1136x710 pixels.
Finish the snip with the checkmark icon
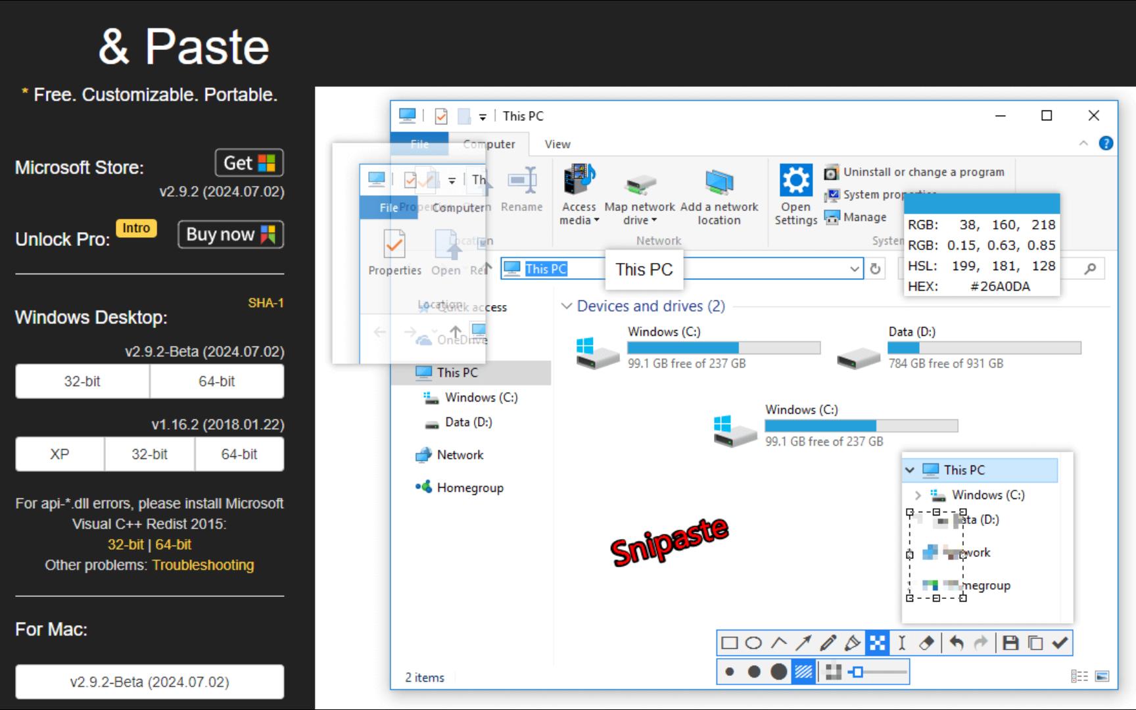click(1060, 643)
